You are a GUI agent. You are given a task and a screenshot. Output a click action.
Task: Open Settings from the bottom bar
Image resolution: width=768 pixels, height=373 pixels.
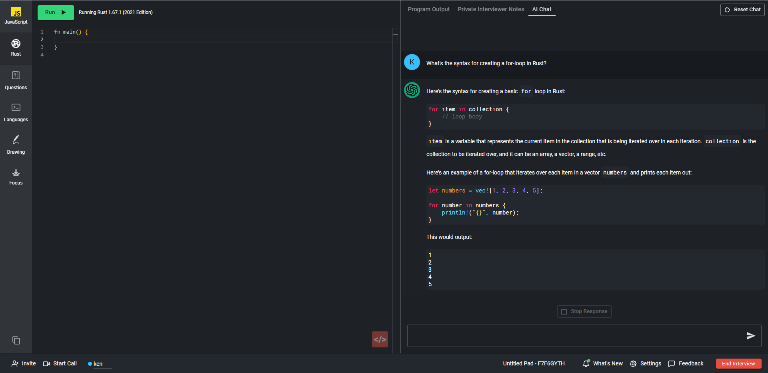pyautogui.click(x=646, y=363)
